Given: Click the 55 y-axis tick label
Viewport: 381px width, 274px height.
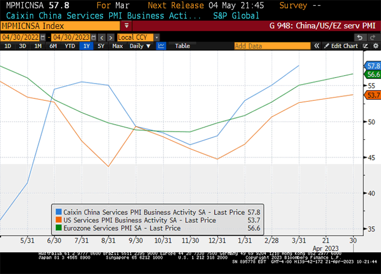Looking at the screenshot, I should [371, 86].
